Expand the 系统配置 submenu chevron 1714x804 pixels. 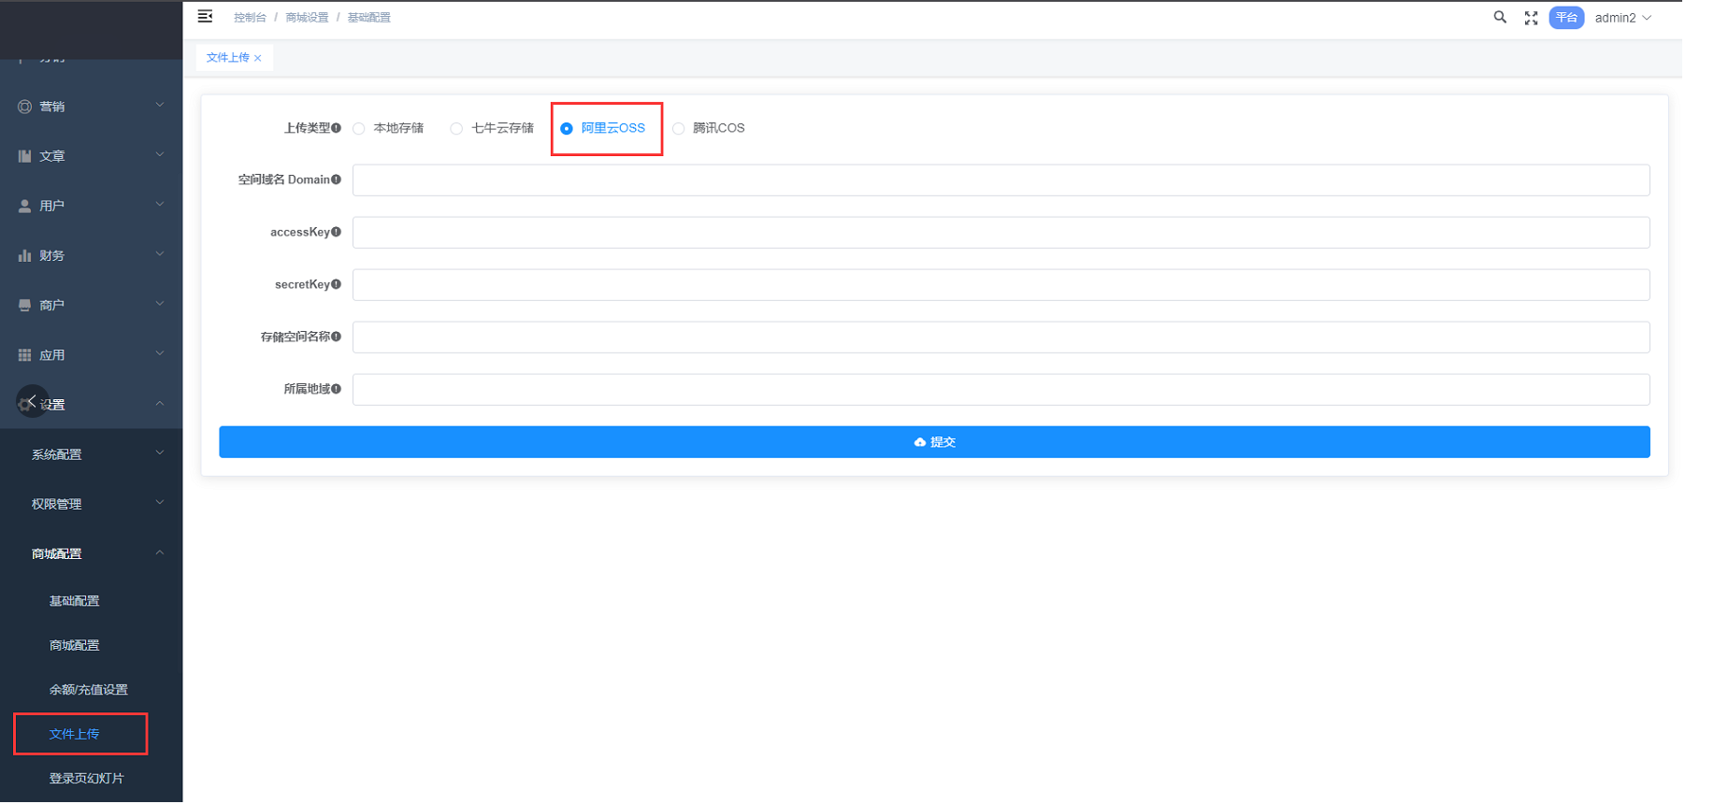point(160,452)
